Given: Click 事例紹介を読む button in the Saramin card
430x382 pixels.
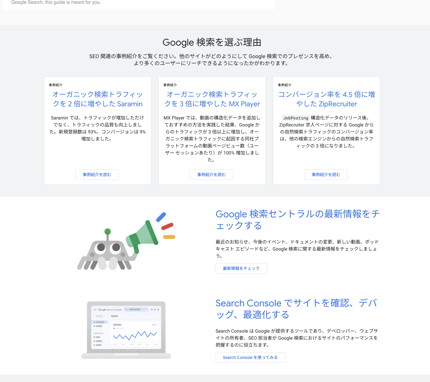Looking at the screenshot, I should coord(97,175).
